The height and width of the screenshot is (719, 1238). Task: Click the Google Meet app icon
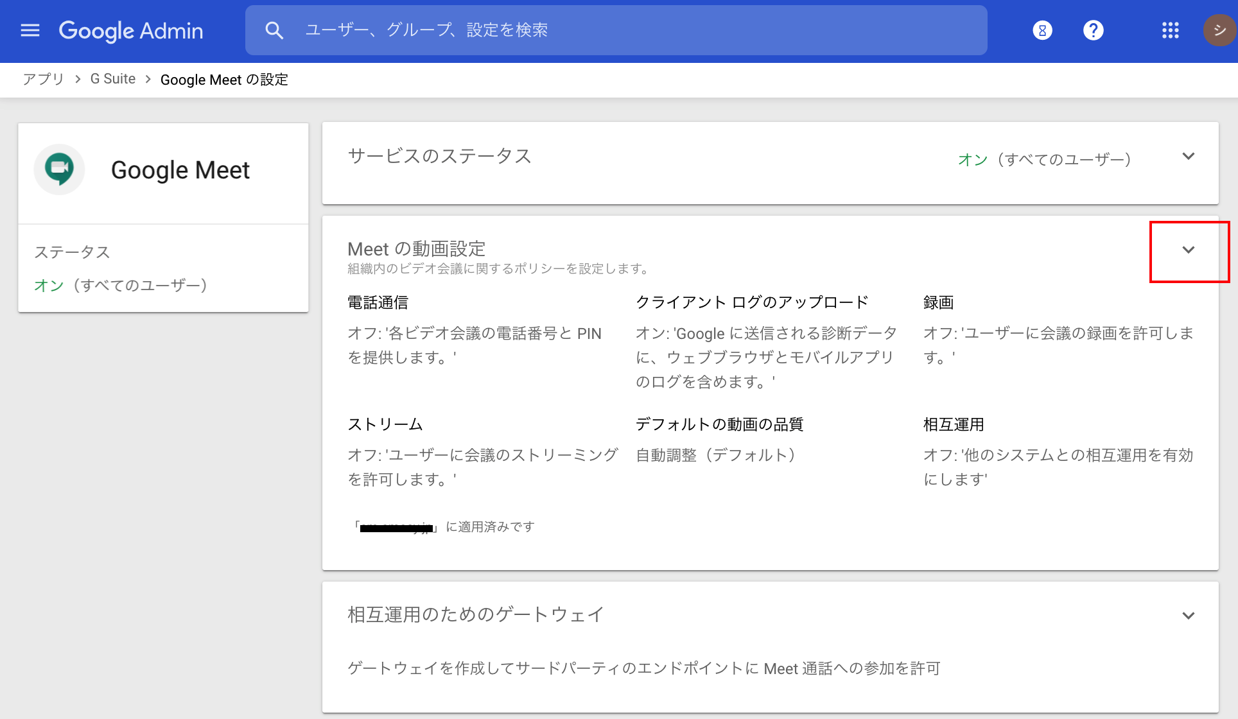coord(59,169)
